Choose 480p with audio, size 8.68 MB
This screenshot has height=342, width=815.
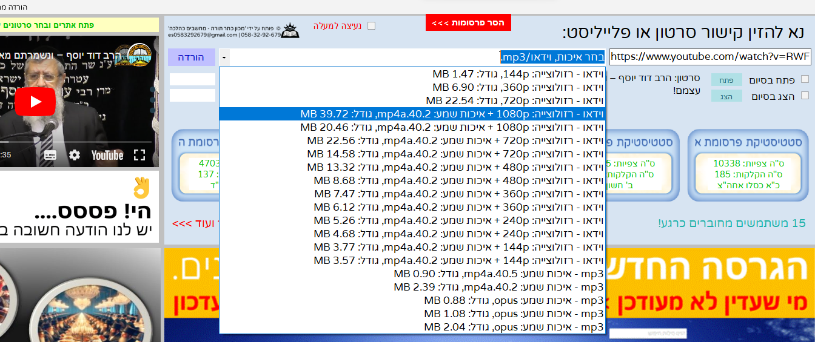412,180
